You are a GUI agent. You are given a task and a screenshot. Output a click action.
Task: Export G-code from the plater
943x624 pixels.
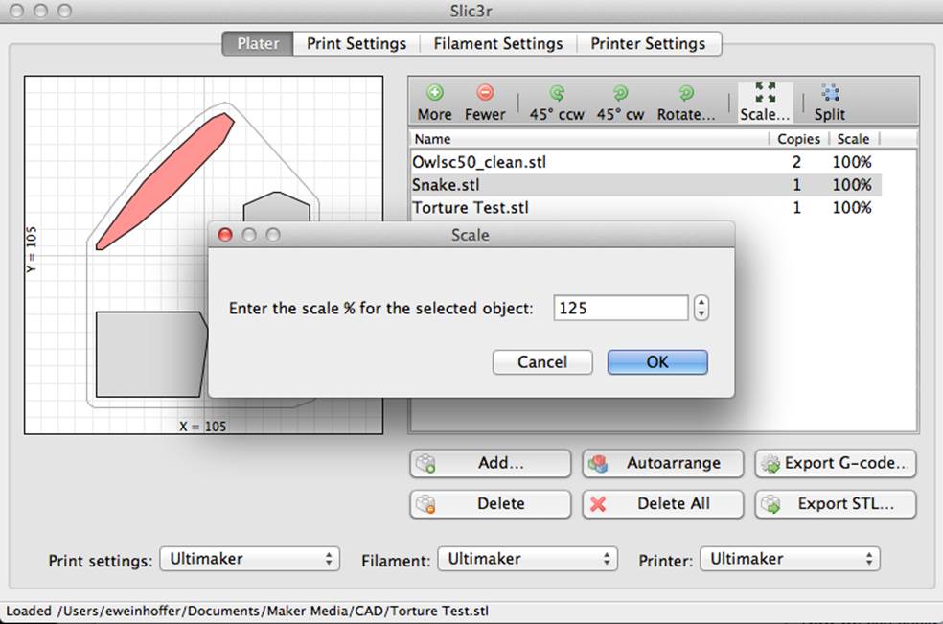click(836, 463)
